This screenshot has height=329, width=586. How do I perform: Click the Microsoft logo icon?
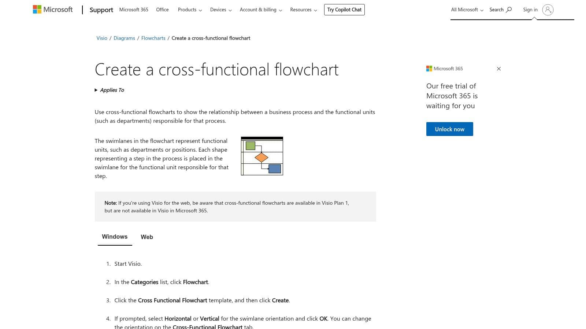coord(37,10)
